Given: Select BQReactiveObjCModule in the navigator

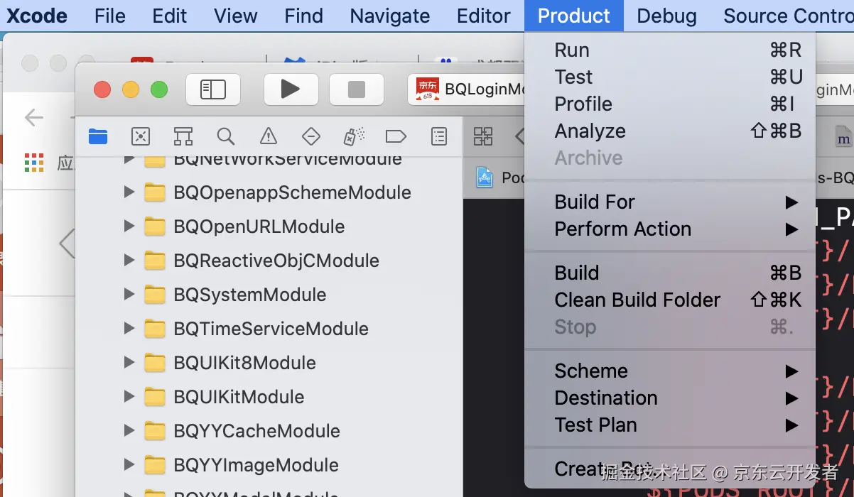Looking at the screenshot, I should 276,261.
